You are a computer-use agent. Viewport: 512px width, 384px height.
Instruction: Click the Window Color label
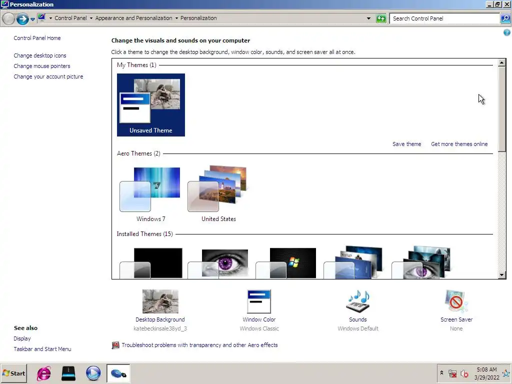[x=259, y=319]
